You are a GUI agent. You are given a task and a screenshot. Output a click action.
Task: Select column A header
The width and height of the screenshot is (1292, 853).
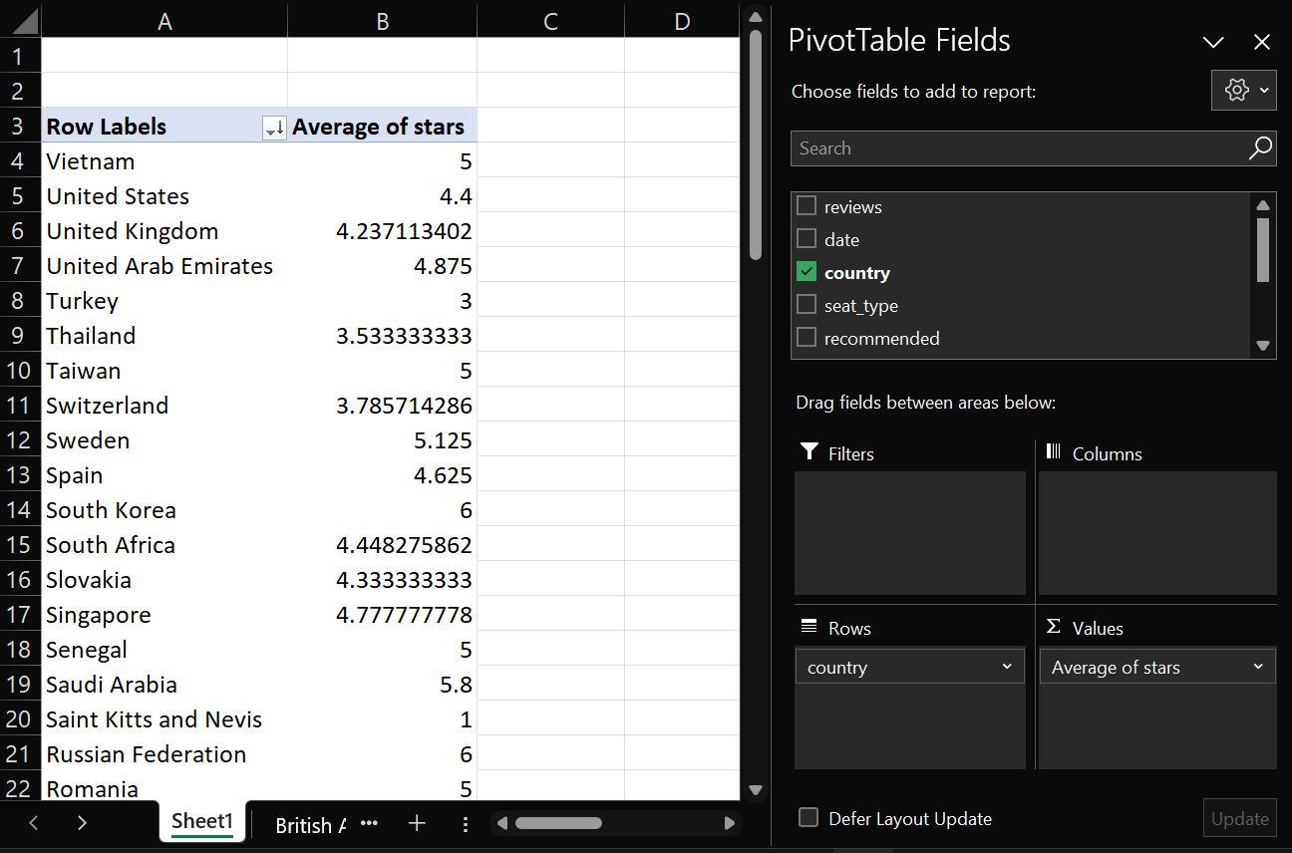click(x=164, y=21)
